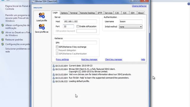Select the Current date: 2015-09-23 log line
This screenshot has height=107, width=190.
(80, 66)
